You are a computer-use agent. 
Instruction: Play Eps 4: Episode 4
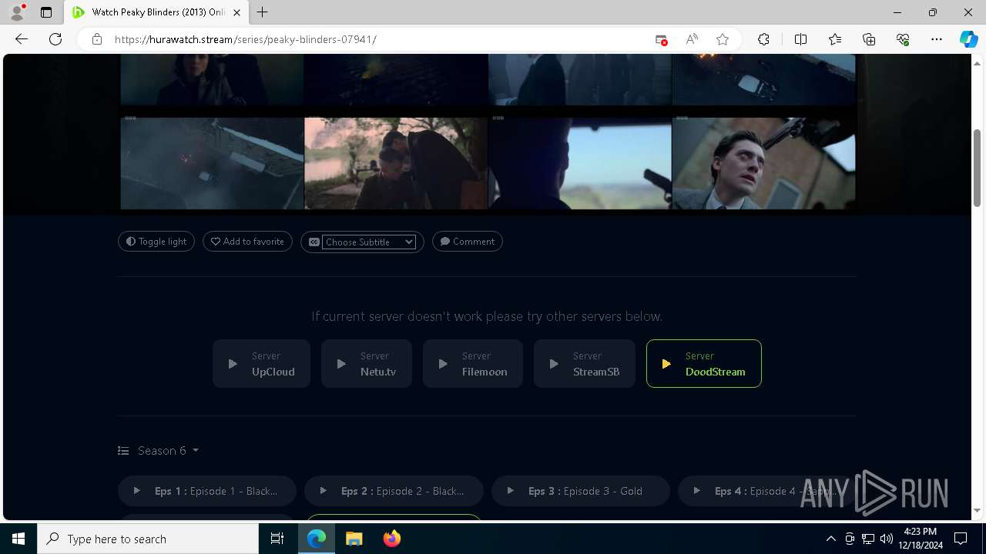[766, 491]
